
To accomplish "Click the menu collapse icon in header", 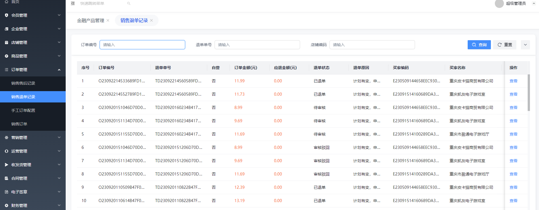I will click(x=73, y=3).
